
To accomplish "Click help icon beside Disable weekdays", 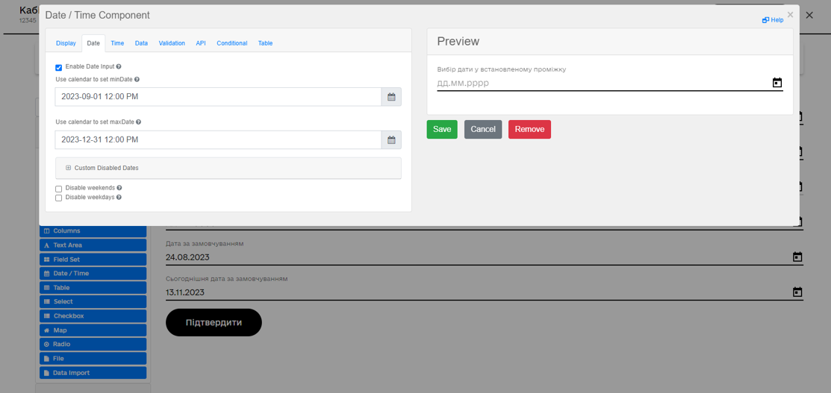I will [x=119, y=198].
